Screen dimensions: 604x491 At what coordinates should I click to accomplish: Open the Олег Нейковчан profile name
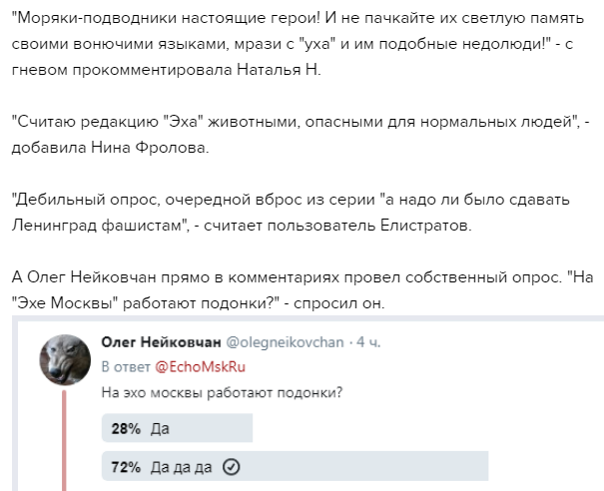(161, 342)
